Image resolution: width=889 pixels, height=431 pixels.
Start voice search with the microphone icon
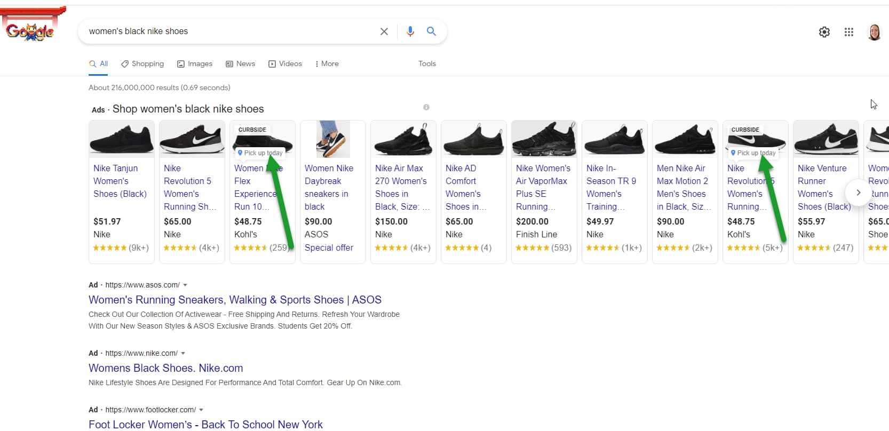(x=410, y=31)
